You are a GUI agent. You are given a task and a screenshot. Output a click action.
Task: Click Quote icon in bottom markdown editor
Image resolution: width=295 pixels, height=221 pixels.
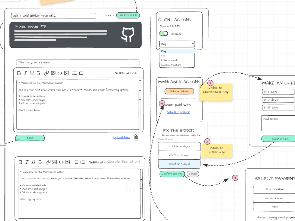(54, 162)
